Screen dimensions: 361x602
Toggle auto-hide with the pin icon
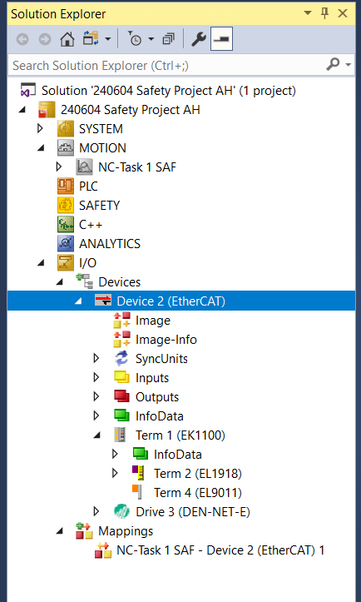pyautogui.click(x=325, y=14)
